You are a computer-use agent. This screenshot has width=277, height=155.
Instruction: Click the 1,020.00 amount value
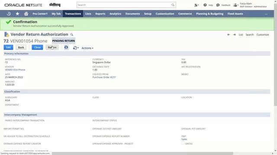click(x=10, y=84)
